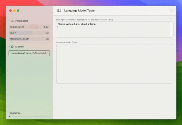This screenshot has height=125, width=182.
Task: Click the Language Model Output area
Action: tap(115, 64)
